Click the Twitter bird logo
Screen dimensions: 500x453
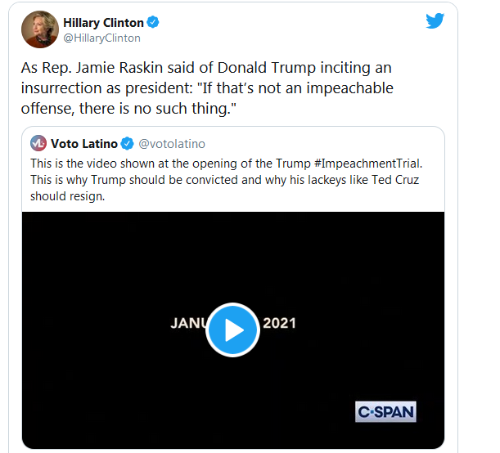click(435, 21)
